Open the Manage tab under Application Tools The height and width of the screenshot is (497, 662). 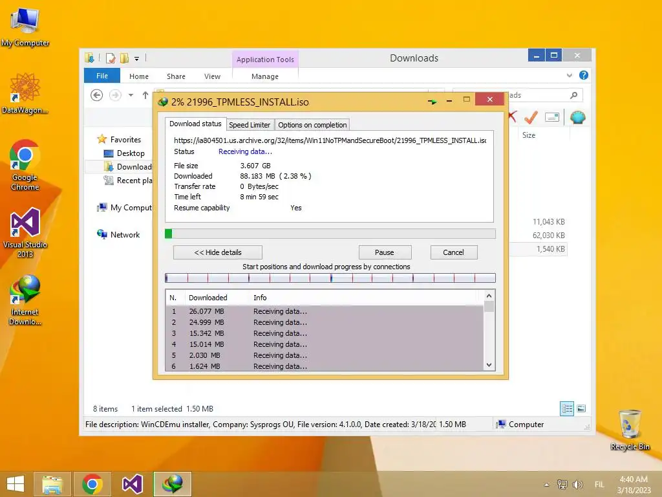[264, 76]
